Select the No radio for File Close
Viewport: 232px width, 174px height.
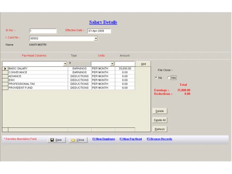pos(156,77)
